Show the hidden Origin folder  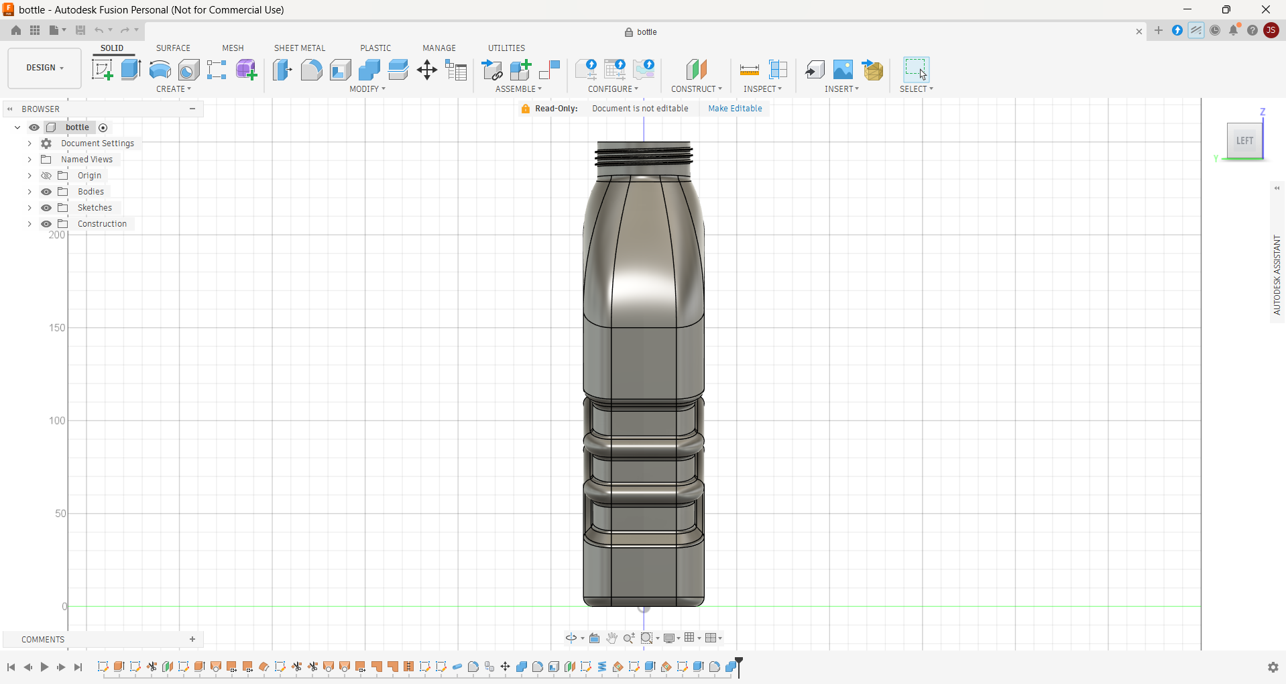pyautogui.click(x=46, y=176)
